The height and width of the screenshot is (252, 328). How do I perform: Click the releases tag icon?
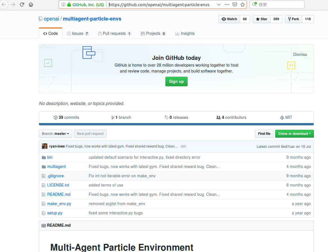tap(167, 117)
